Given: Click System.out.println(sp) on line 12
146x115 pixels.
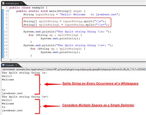Looking at the screenshot, I should coord(60,38).
